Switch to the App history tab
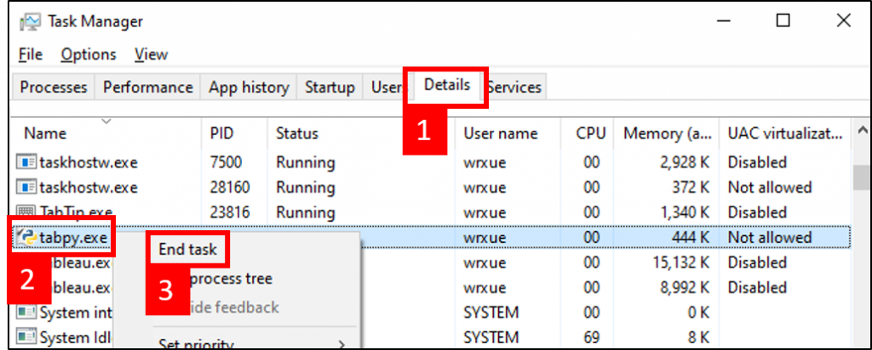This screenshot has width=872, height=350. [249, 87]
